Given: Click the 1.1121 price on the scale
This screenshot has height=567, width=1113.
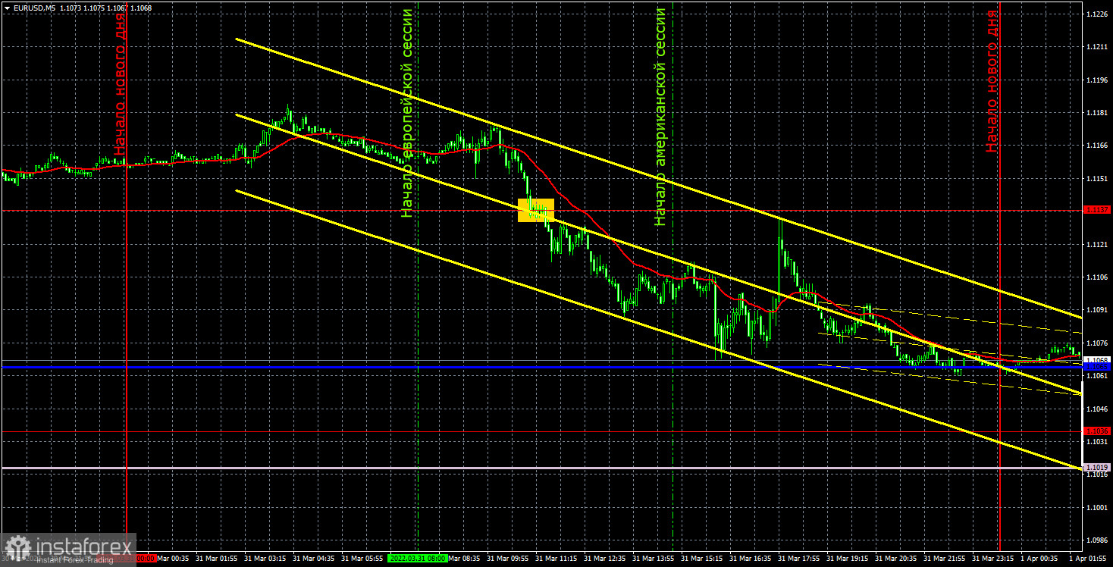Looking at the screenshot, I should (1096, 244).
